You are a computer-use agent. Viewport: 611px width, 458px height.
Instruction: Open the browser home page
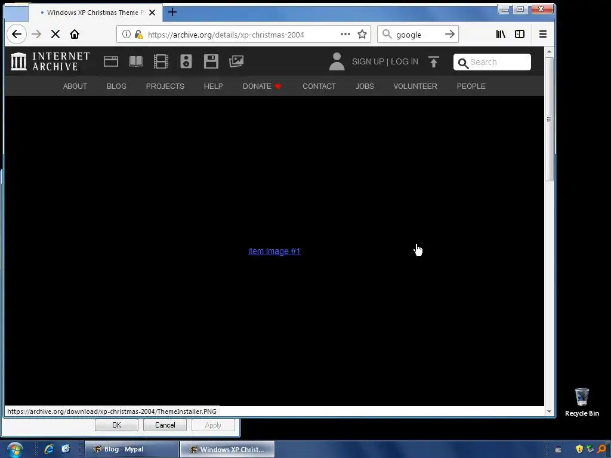[x=75, y=34]
